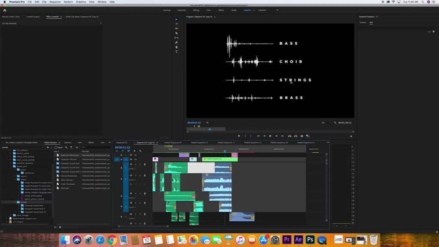Click the Home icon in Premiere
439x247 pixels.
(5, 10)
